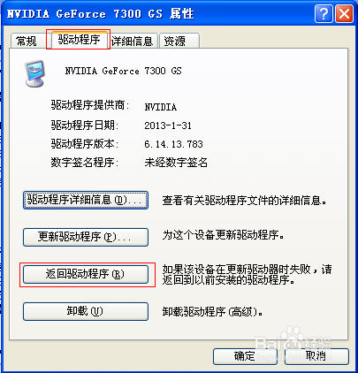This screenshot has height=373, width=358.
Task: Click the driver version 6.14.13.783
Action: (x=173, y=144)
